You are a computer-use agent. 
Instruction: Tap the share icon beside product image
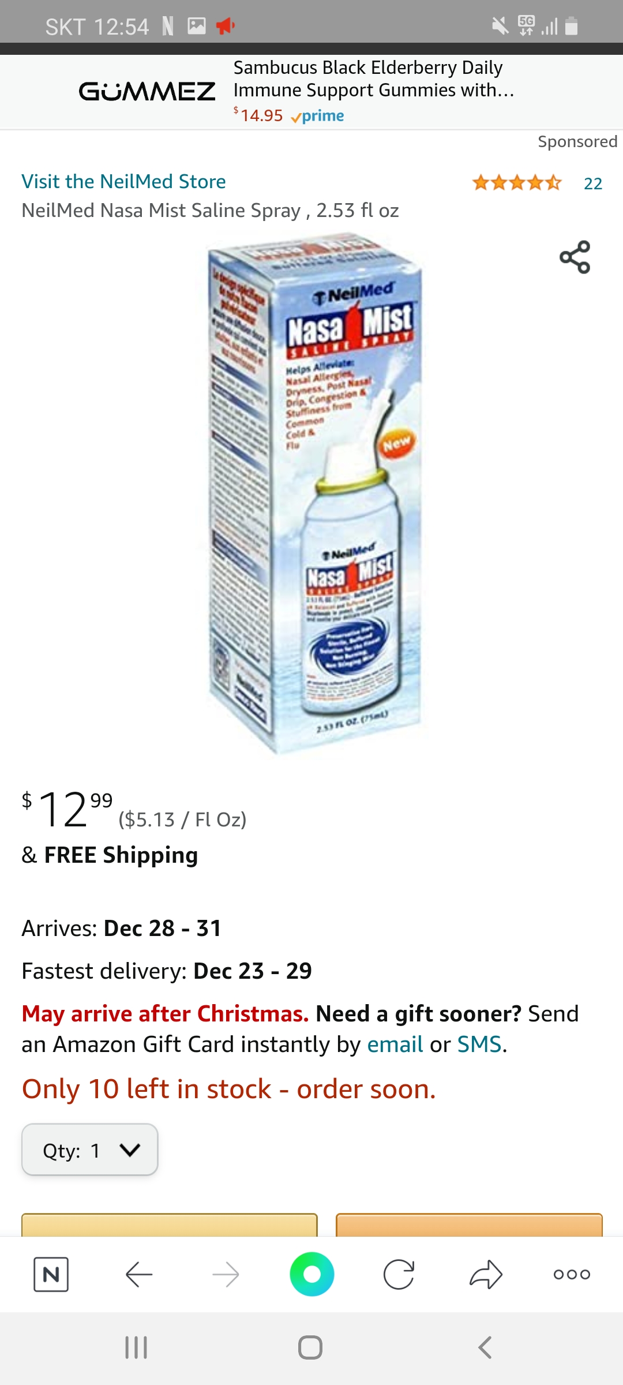[x=575, y=257]
